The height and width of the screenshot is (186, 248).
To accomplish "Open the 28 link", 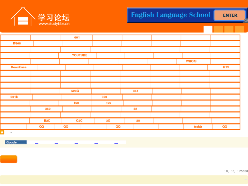I will pyautogui.click(x=138, y=120).
